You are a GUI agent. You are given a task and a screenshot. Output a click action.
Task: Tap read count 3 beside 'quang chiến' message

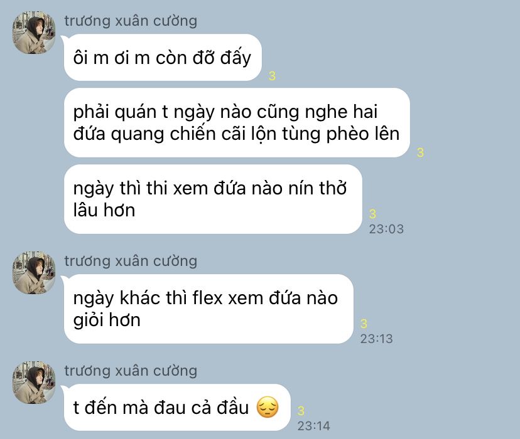pos(420,152)
